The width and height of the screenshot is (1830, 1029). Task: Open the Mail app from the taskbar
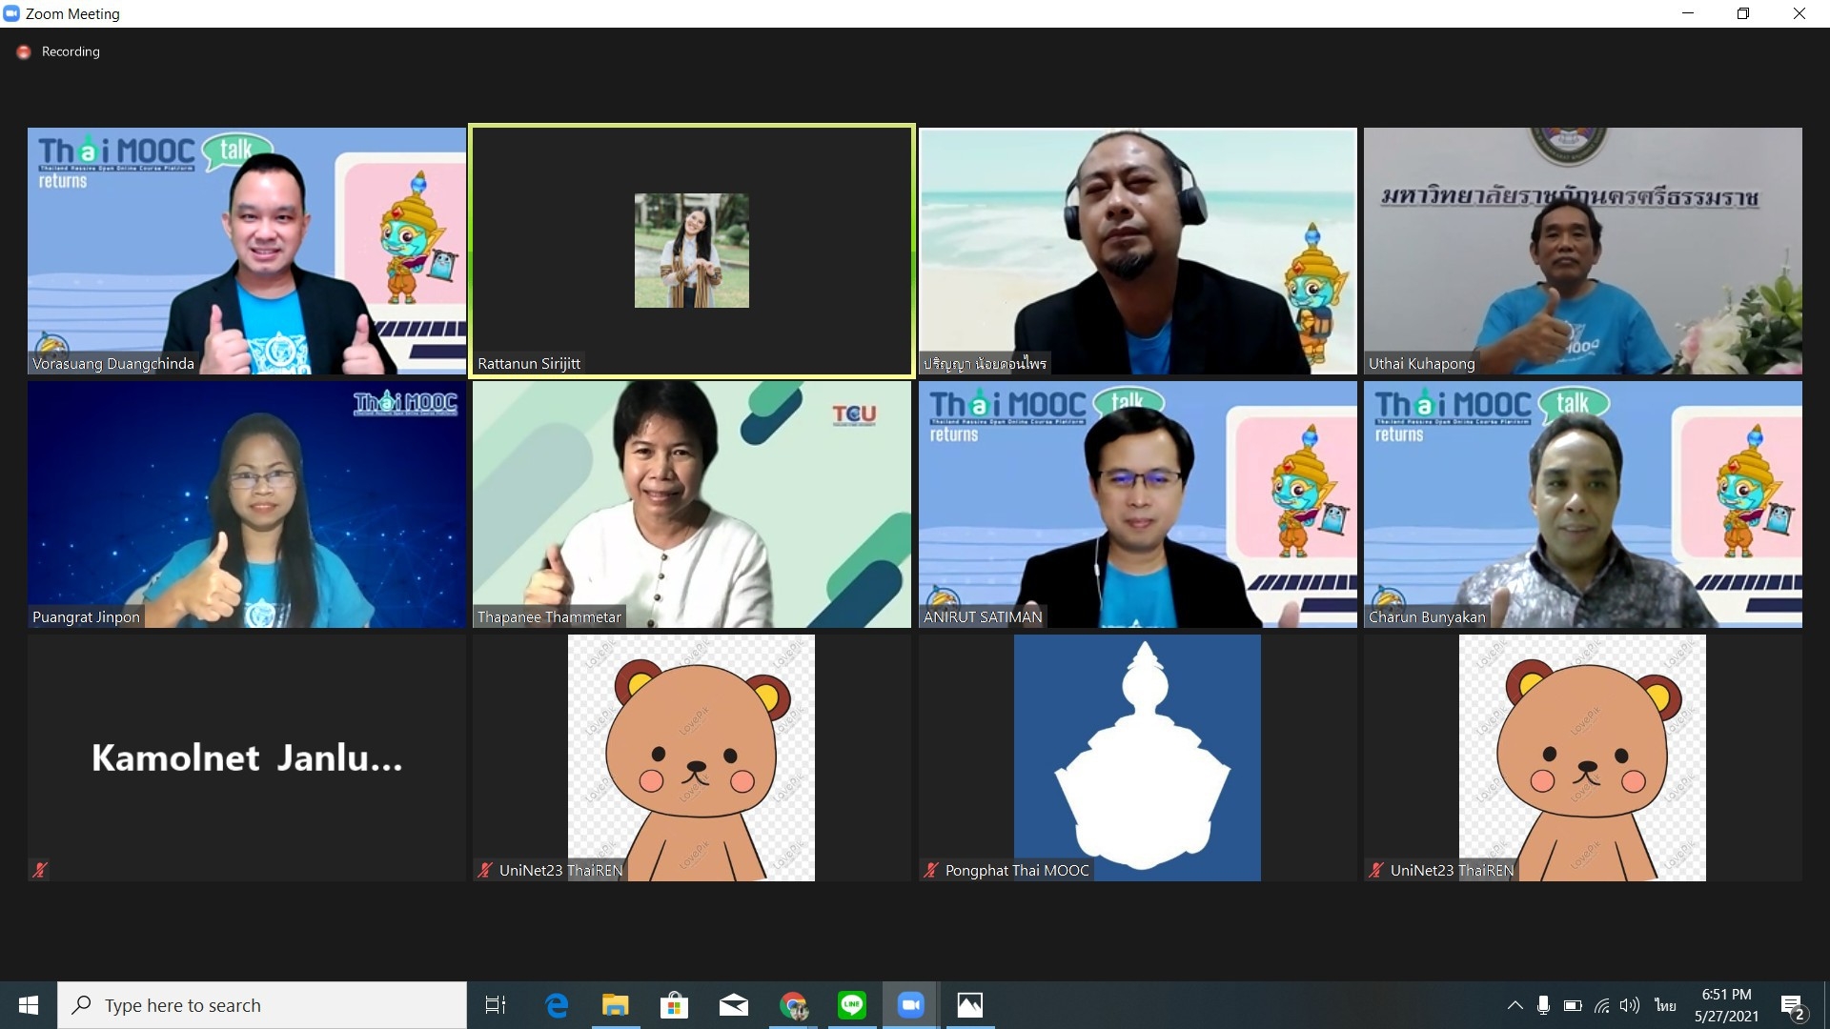pyautogui.click(x=734, y=1005)
